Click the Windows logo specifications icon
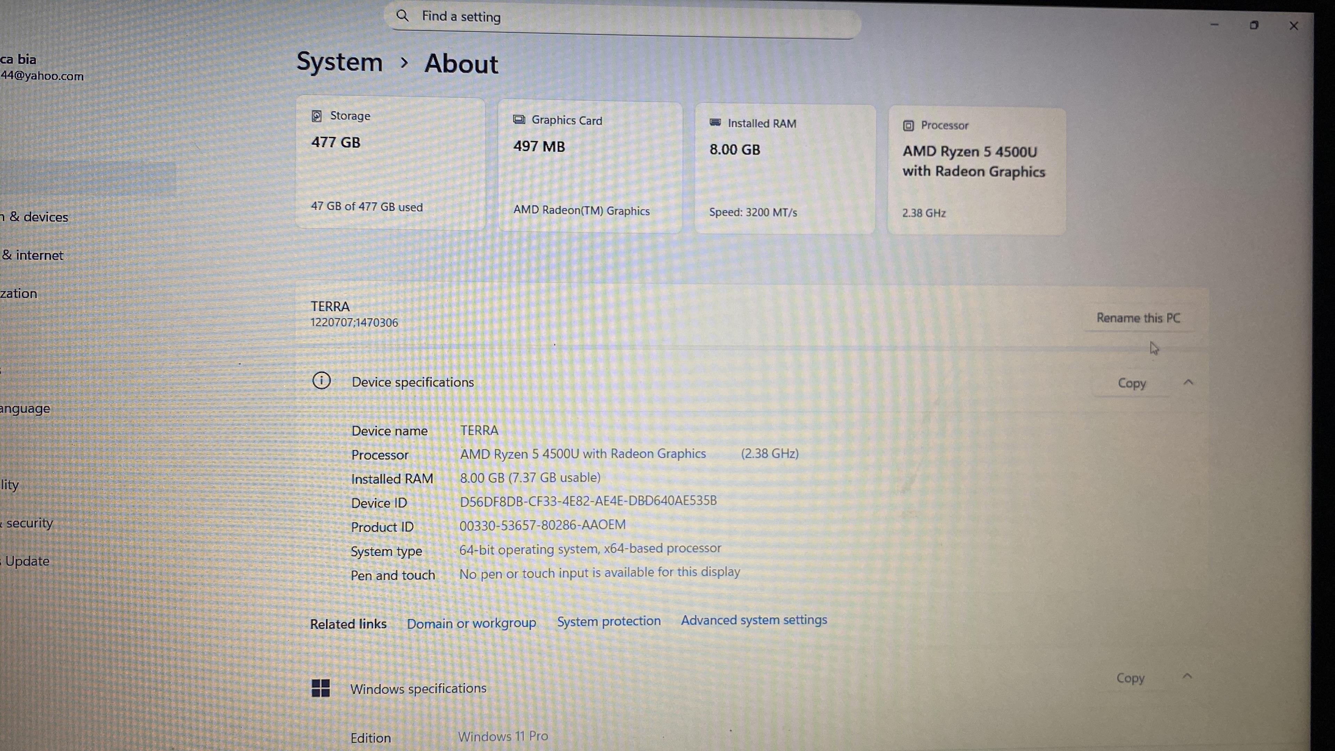Viewport: 1335px width, 751px height. tap(321, 688)
